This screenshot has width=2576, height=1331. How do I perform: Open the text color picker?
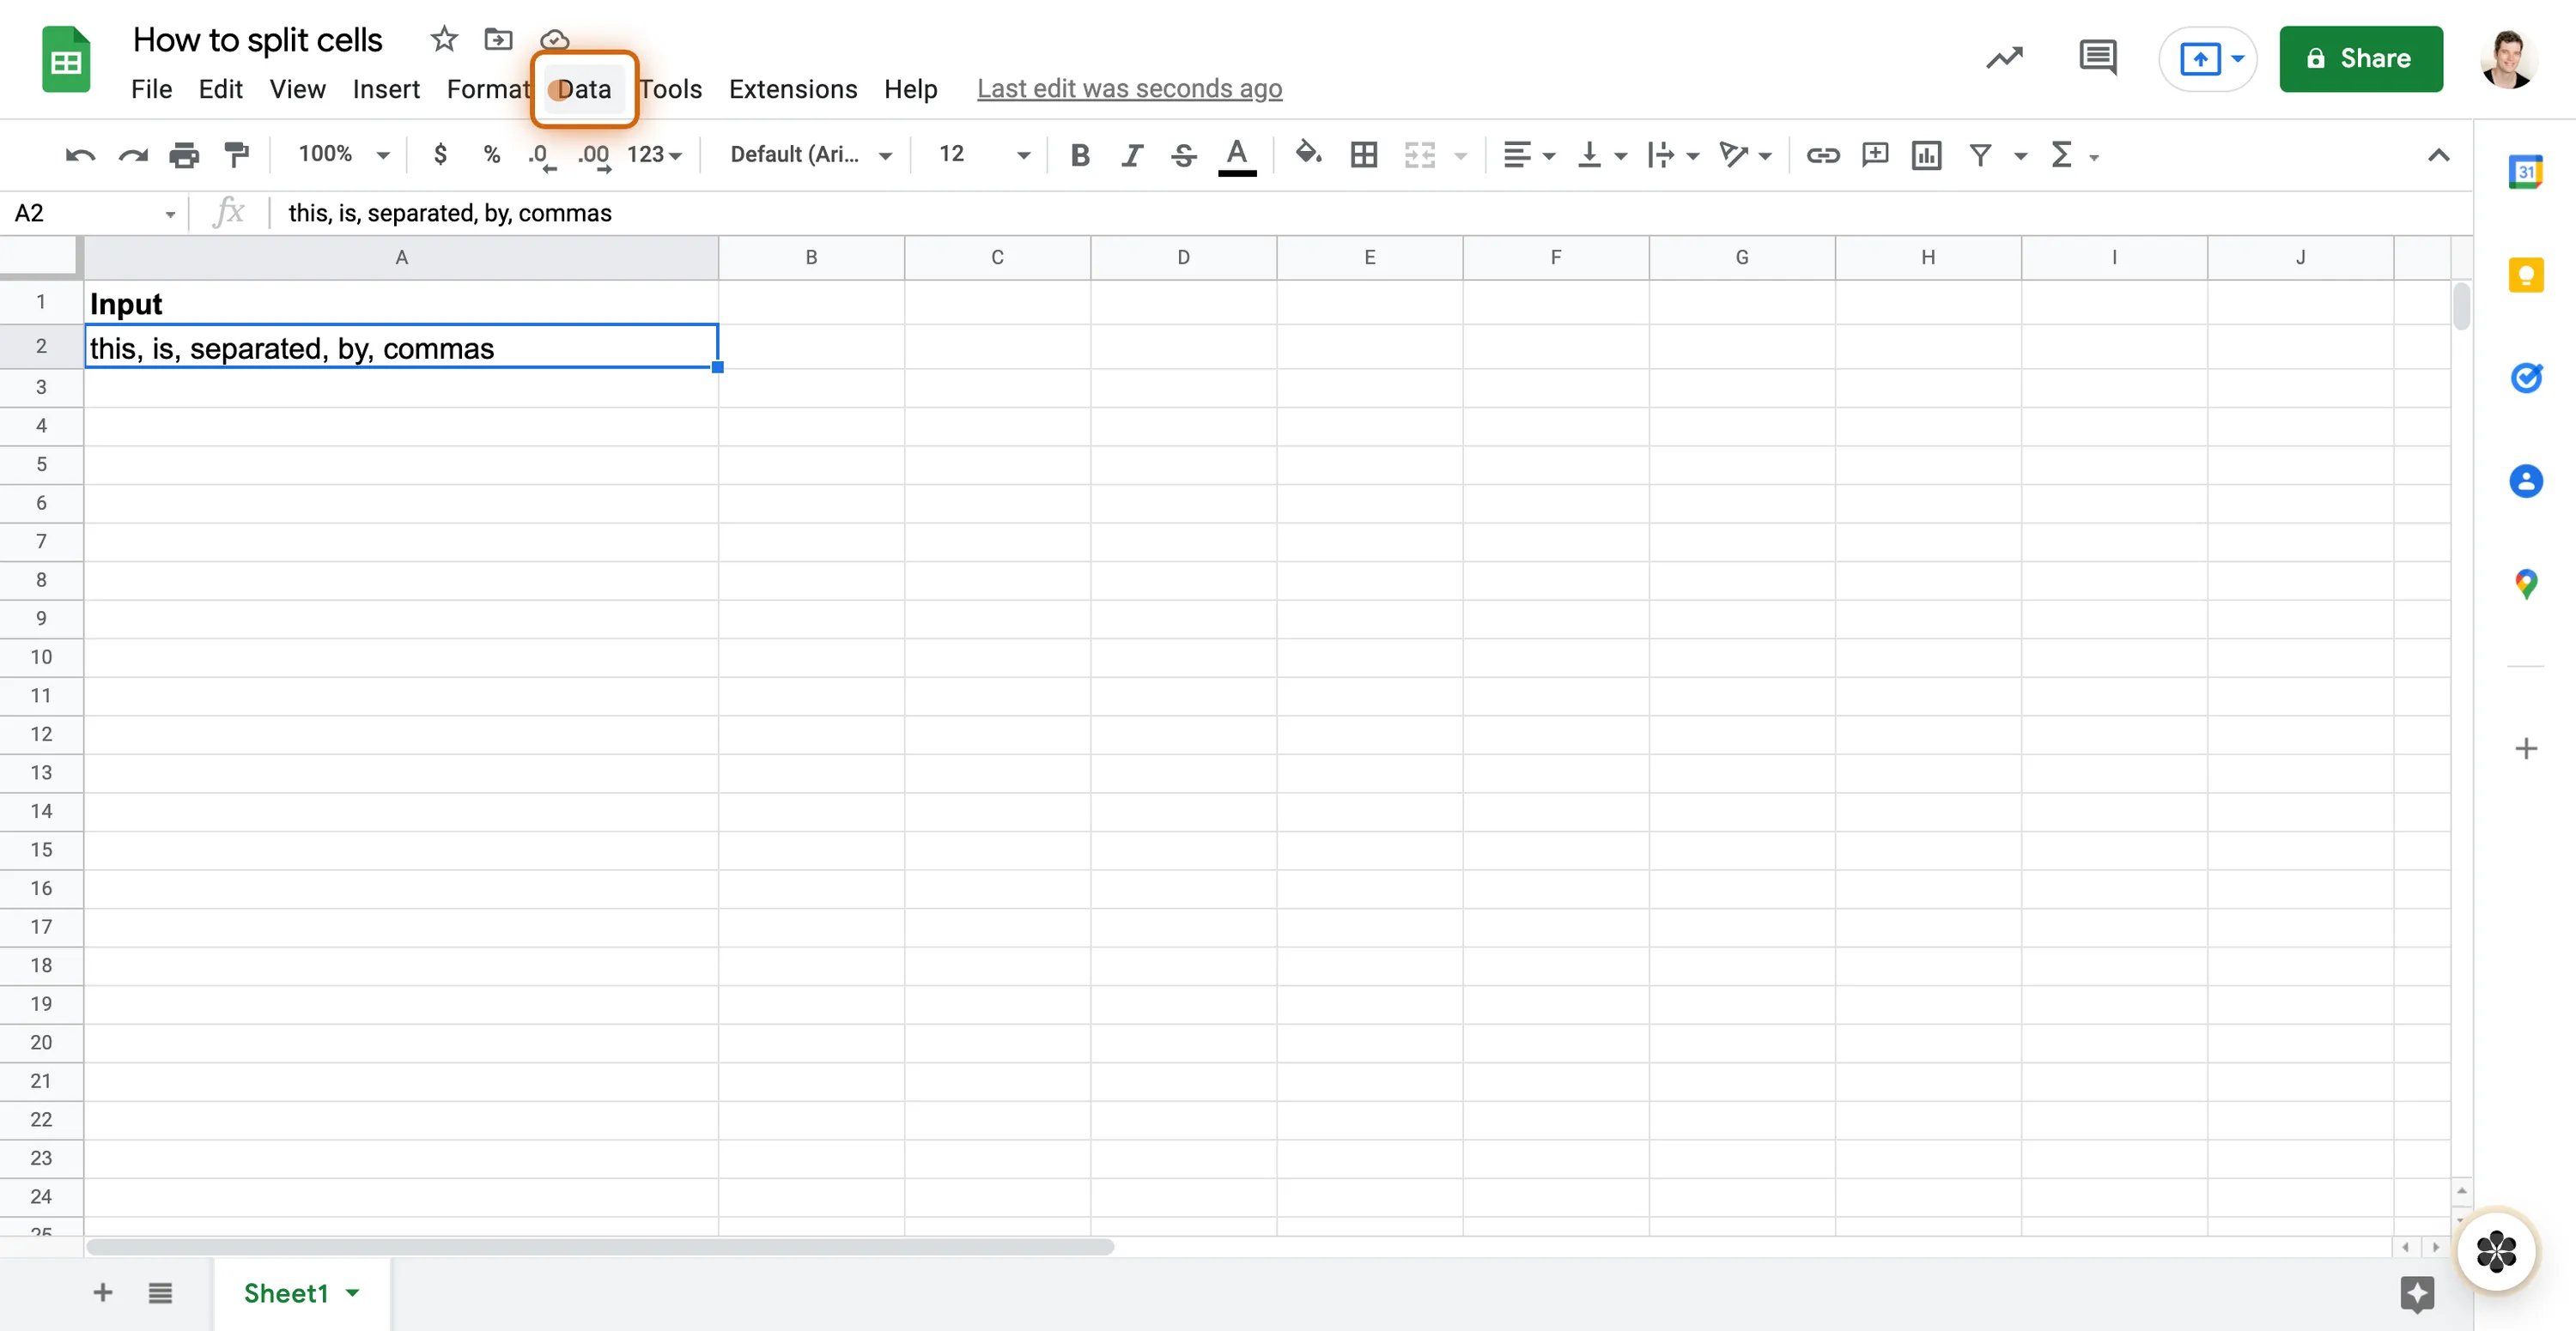click(x=1237, y=156)
